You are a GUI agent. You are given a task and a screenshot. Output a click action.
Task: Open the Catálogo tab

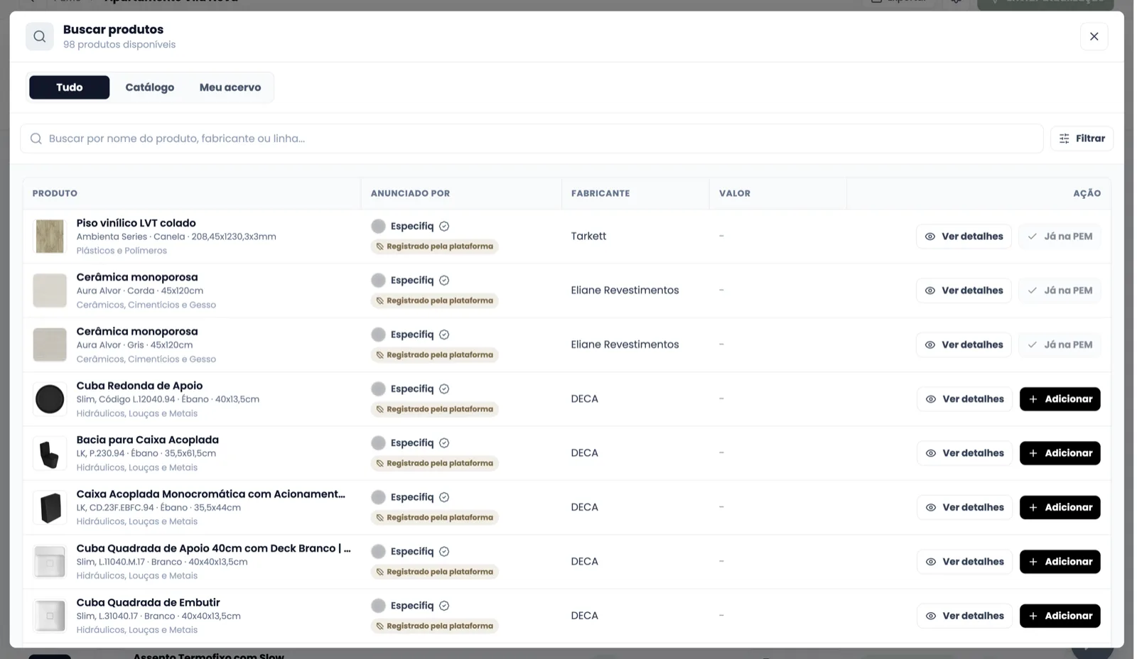(x=150, y=87)
